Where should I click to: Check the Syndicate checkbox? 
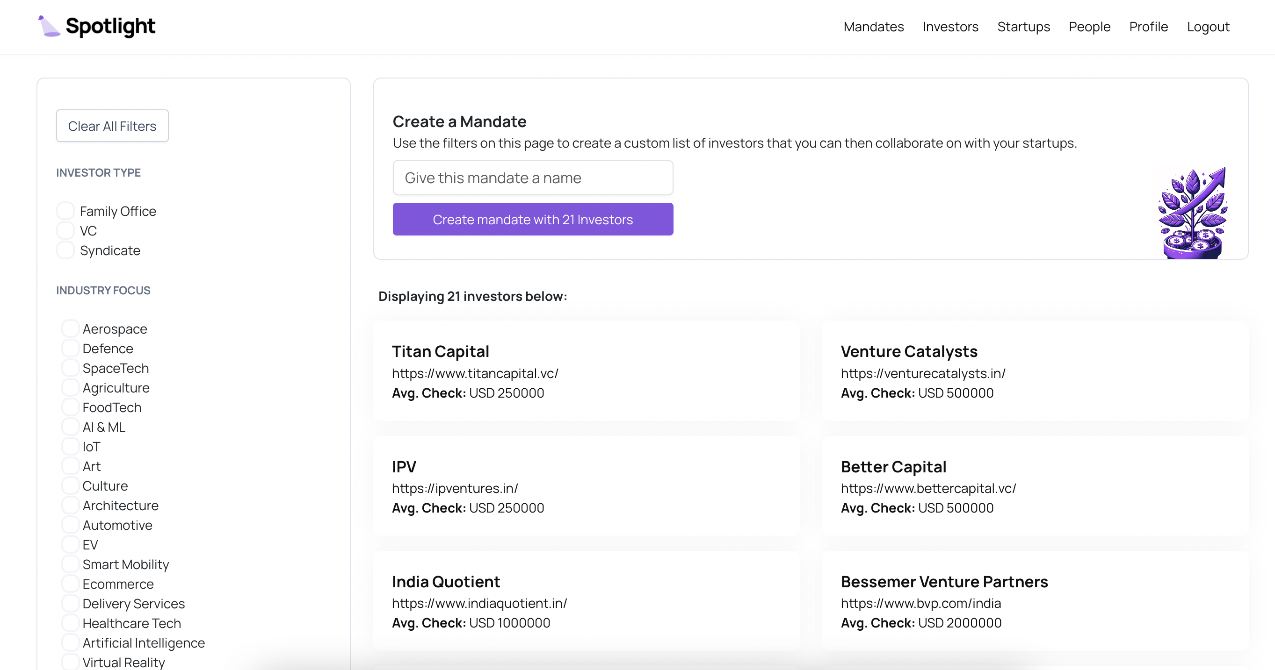65,249
